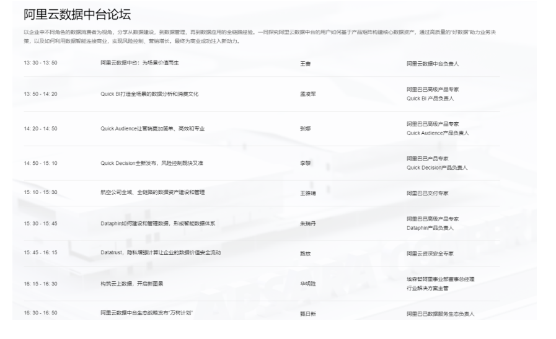Click speaker name 张娜 in 14:20 row
556x339 pixels.
tap(306, 129)
